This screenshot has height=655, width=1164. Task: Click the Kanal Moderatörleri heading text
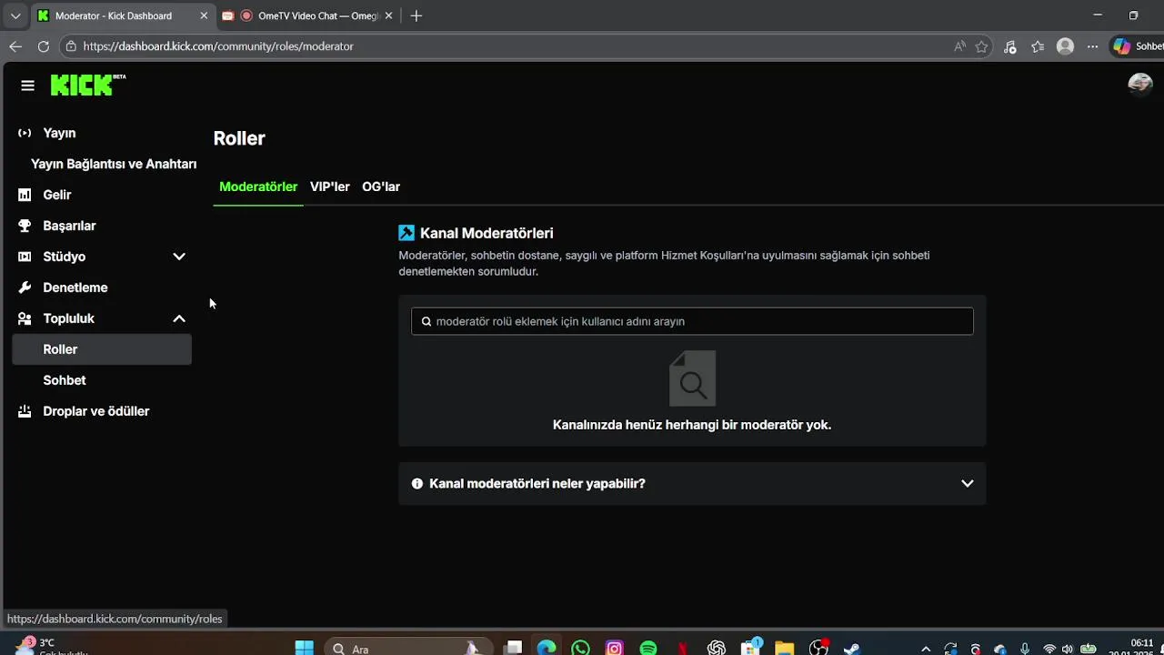(487, 233)
